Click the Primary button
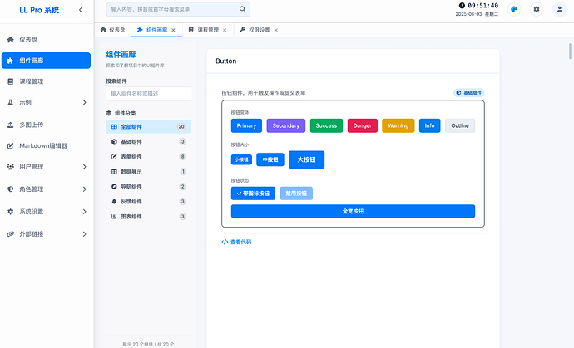574x348 pixels. [246, 125]
